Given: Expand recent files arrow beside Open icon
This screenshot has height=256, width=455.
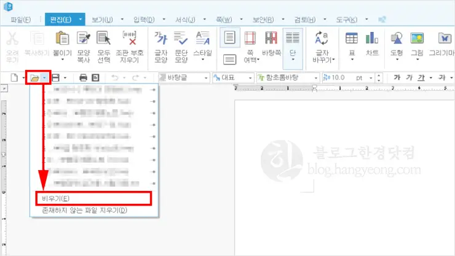Looking at the screenshot, I should 44,77.
